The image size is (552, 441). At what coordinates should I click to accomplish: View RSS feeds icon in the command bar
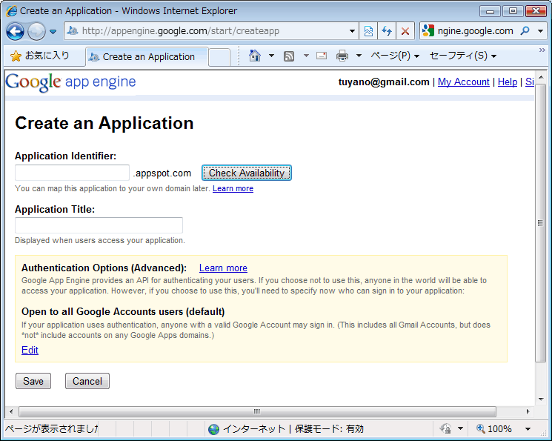[289, 56]
